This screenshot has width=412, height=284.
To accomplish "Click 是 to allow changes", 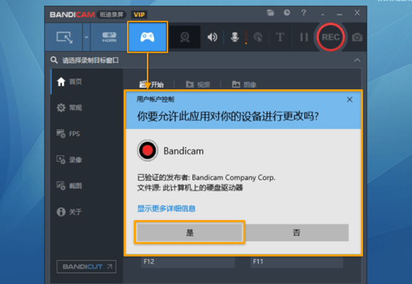I will pyautogui.click(x=190, y=233).
